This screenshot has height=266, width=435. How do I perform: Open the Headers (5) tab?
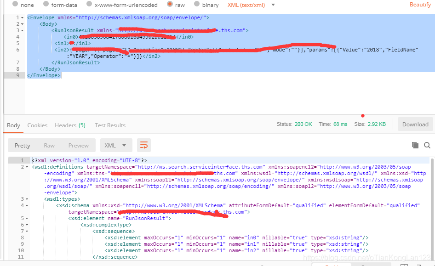point(70,125)
